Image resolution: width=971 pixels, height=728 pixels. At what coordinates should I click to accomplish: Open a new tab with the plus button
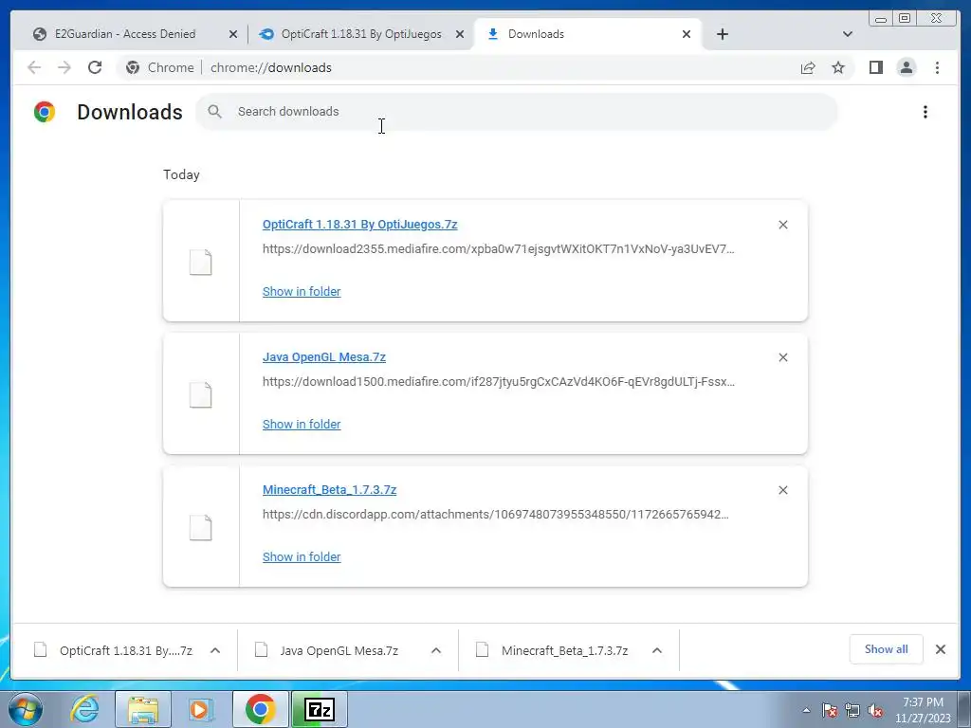pyautogui.click(x=722, y=34)
